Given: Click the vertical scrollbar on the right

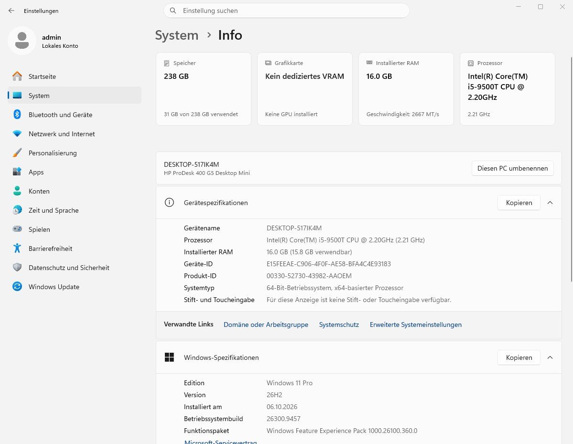Looking at the screenshot, I should [x=571, y=170].
